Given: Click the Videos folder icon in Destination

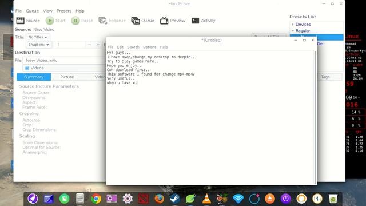Looking at the screenshot, I should [x=27, y=68].
